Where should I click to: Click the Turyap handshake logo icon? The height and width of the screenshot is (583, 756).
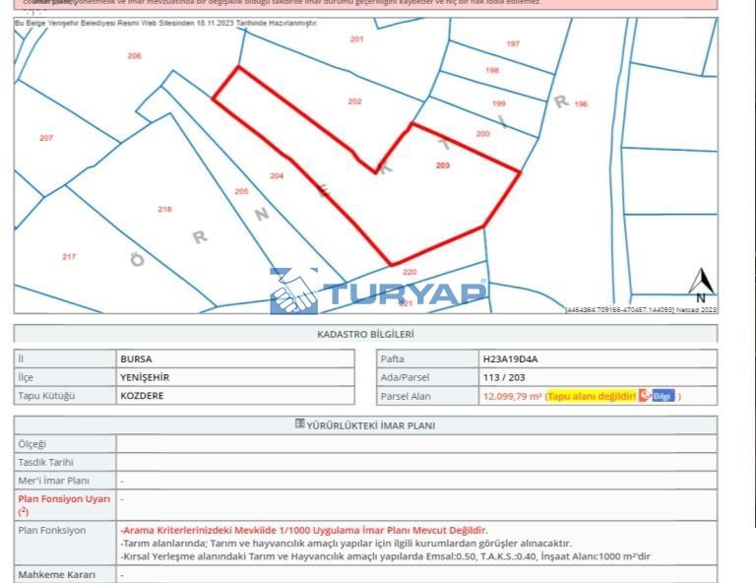tap(293, 291)
